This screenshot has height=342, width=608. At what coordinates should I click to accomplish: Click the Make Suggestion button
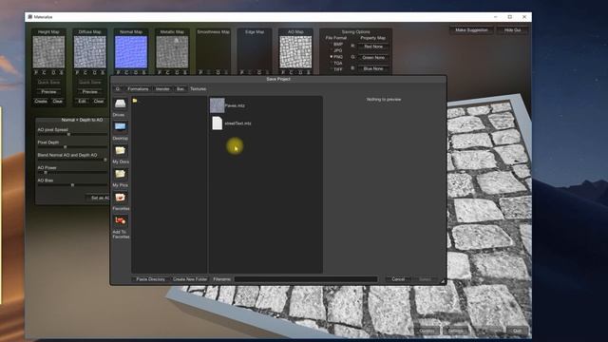[471, 29]
